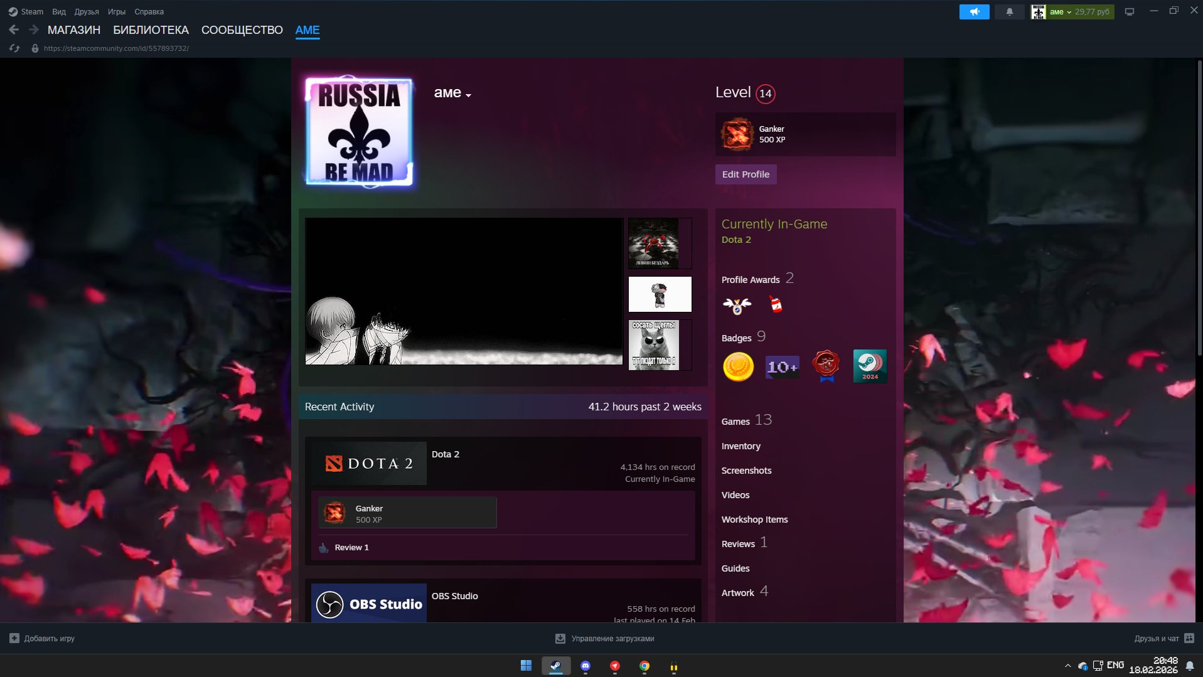Click the Steam taskbar icon

556,666
